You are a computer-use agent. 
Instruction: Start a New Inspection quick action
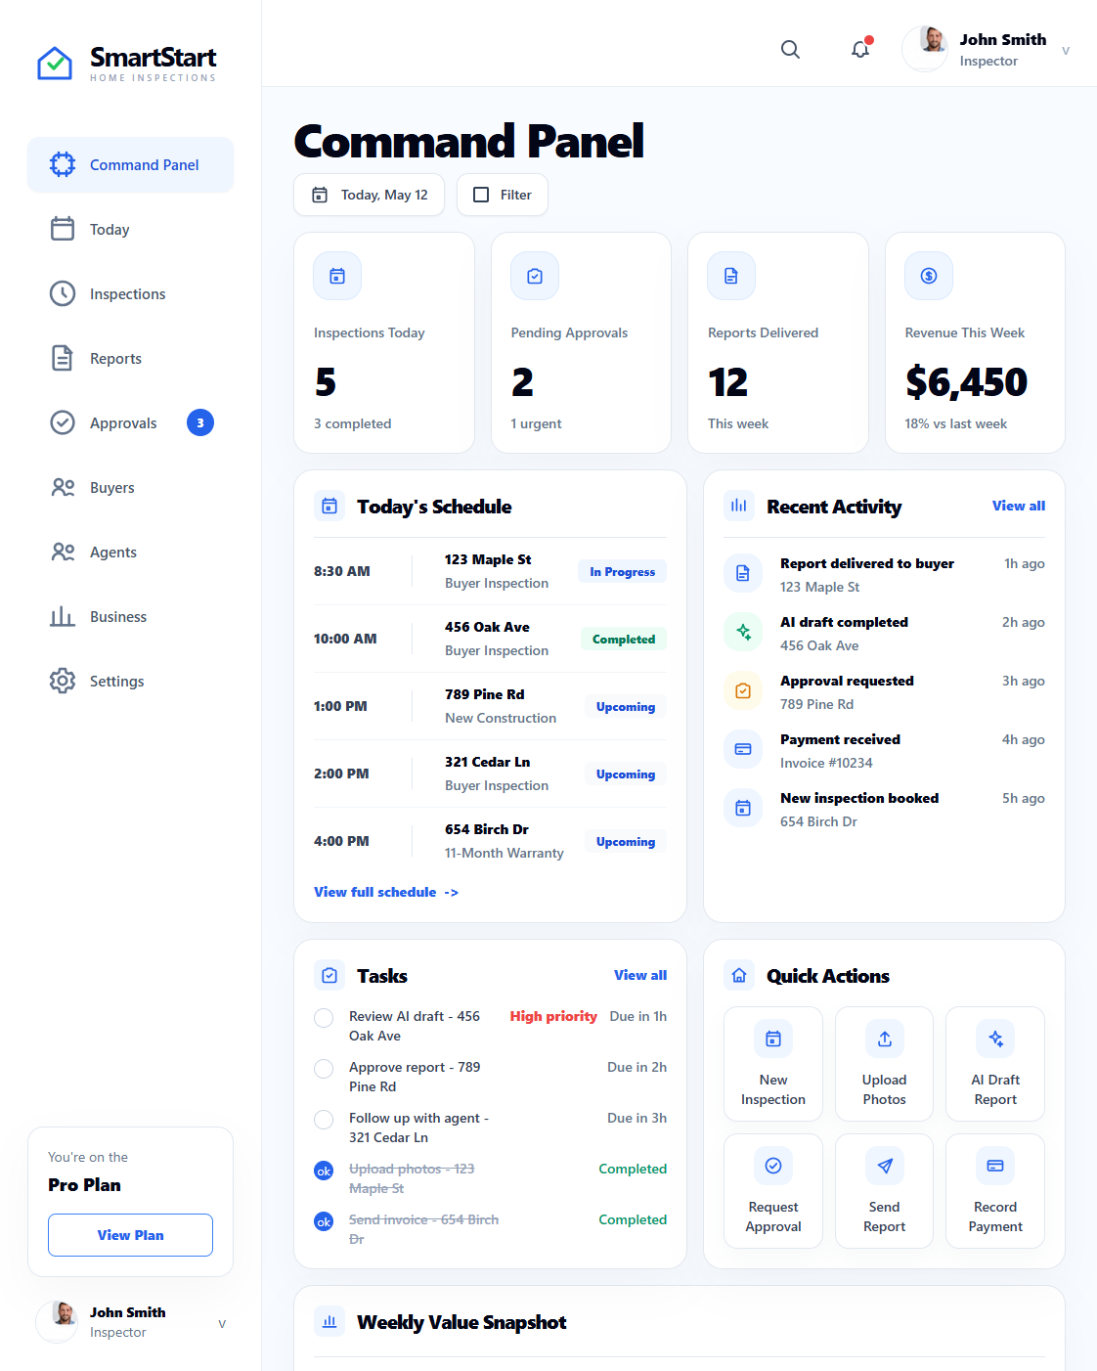(x=773, y=1064)
